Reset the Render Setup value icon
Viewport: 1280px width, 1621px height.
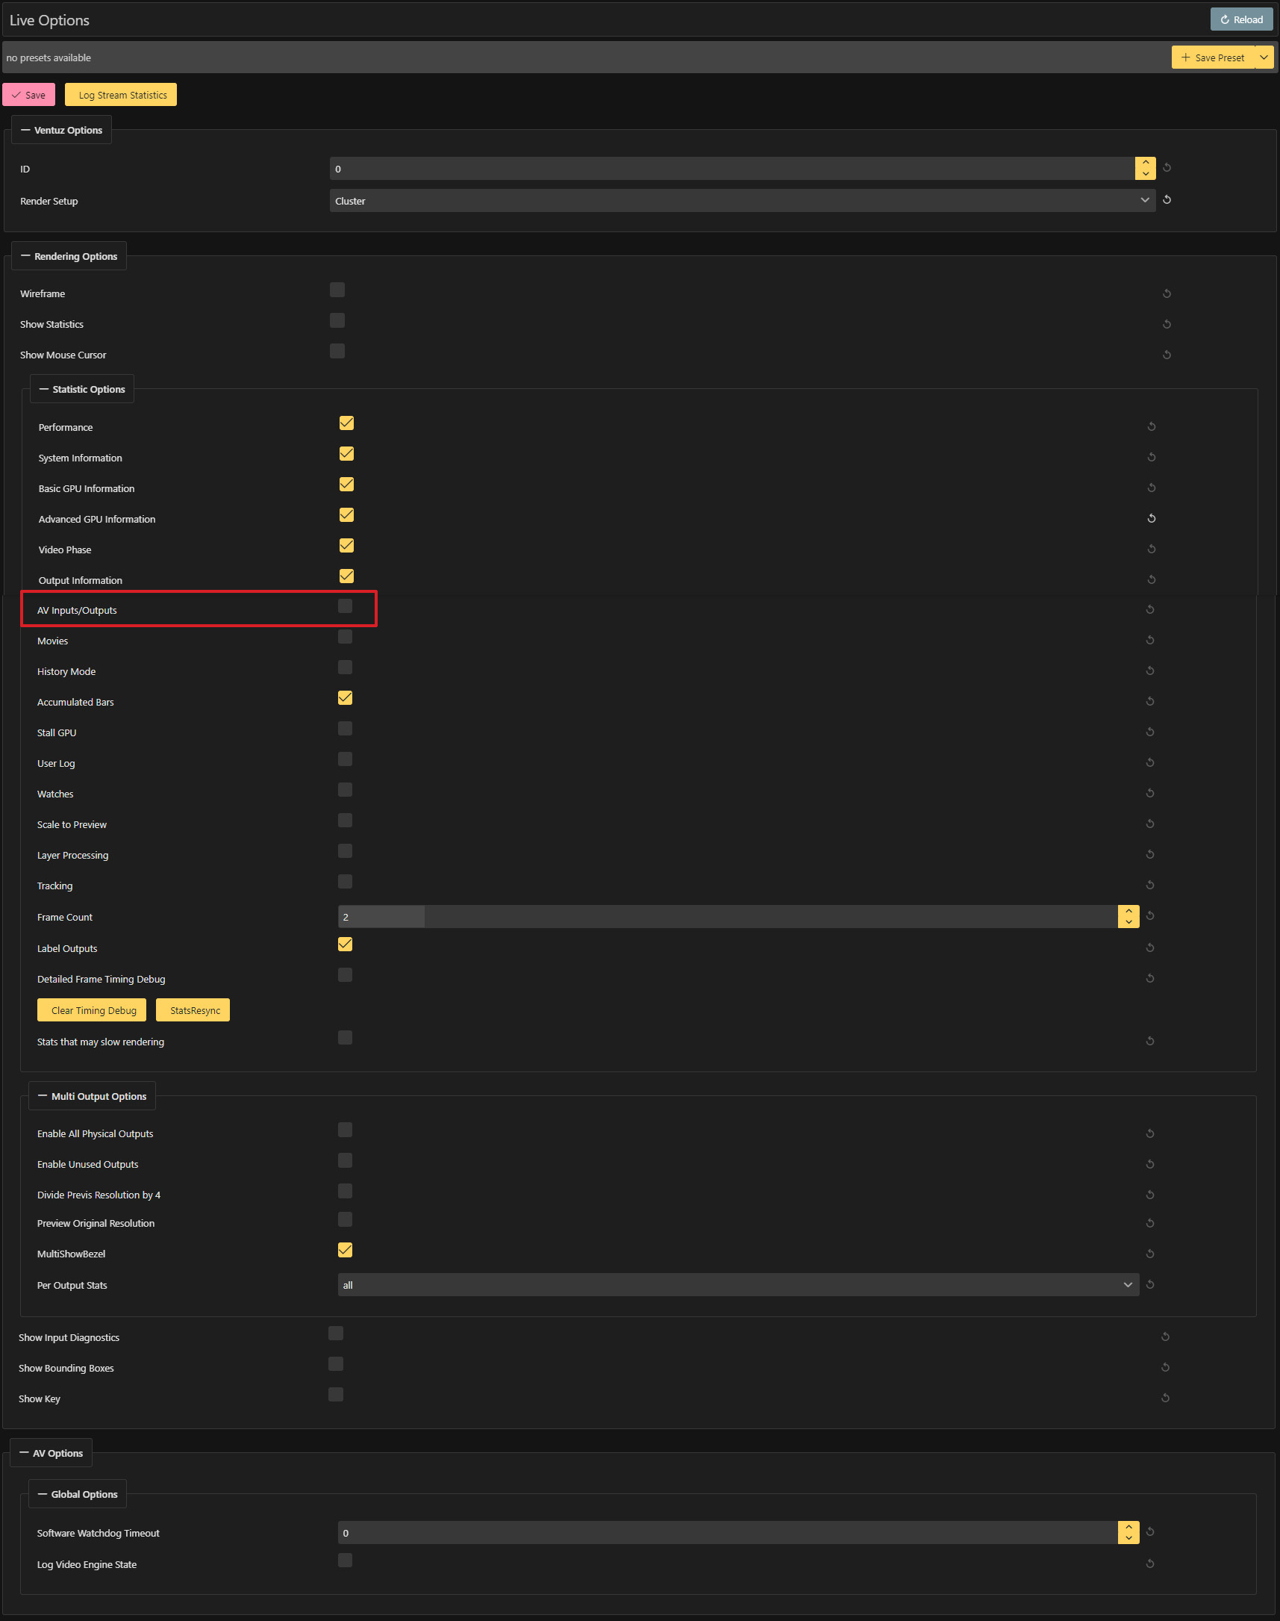pos(1166,199)
